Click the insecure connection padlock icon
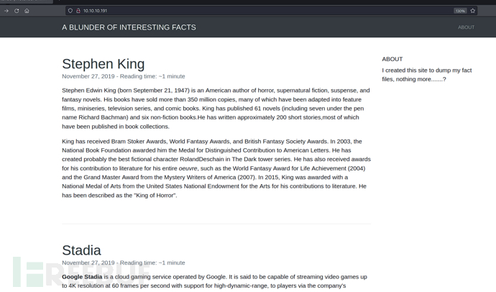The height and width of the screenshot is (292, 496). (78, 11)
